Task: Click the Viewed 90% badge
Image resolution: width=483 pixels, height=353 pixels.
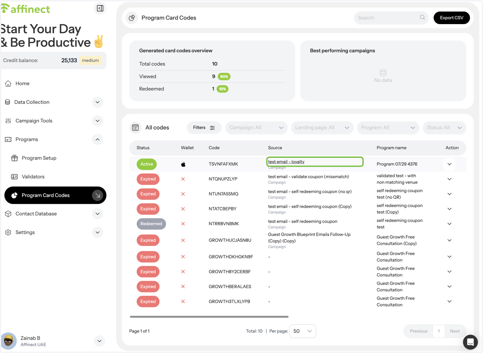Action: [224, 76]
